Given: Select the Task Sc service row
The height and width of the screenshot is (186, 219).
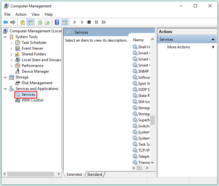Looking at the screenshot, I should (x=141, y=144).
